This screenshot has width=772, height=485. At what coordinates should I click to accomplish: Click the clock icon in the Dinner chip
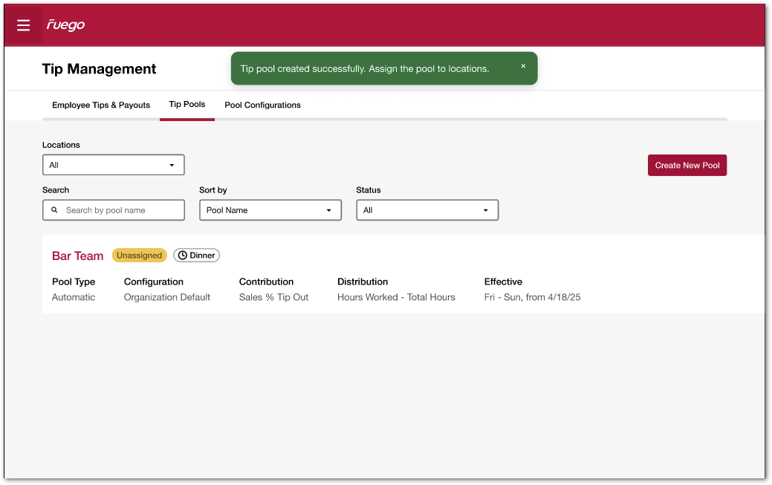click(183, 255)
